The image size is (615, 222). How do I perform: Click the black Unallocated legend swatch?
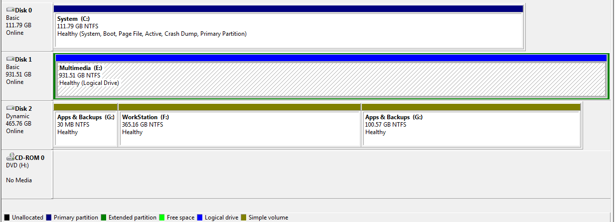(7, 218)
